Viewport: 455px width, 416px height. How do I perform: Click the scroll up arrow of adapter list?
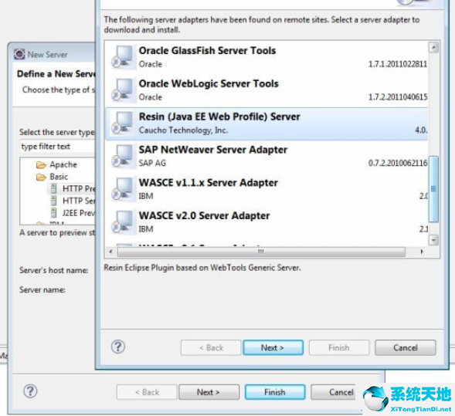(433, 48)
